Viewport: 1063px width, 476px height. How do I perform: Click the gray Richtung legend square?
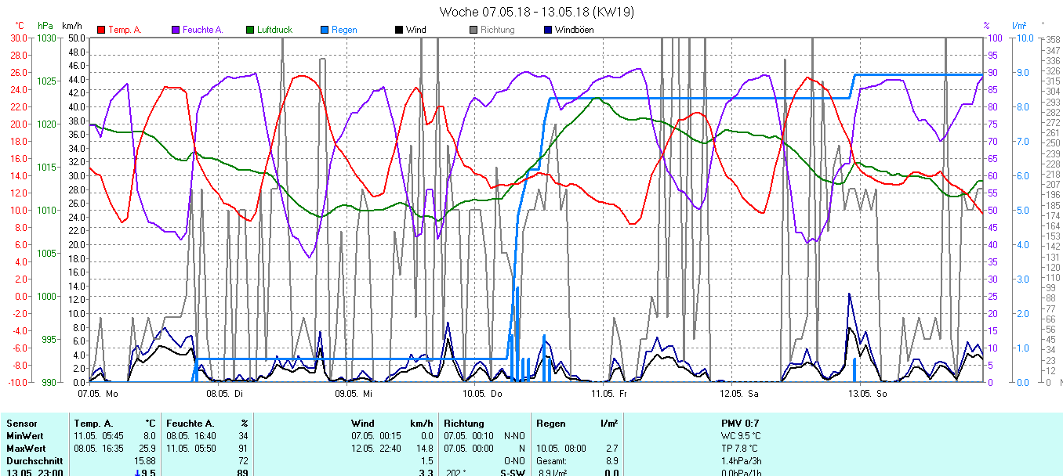tap(473, 30)
